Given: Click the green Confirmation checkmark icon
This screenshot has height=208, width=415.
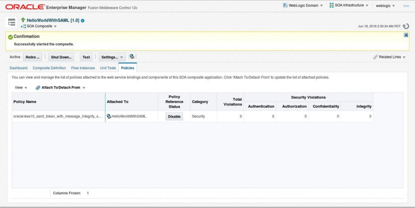Looking at the screenshot, I should pos(10,37).
